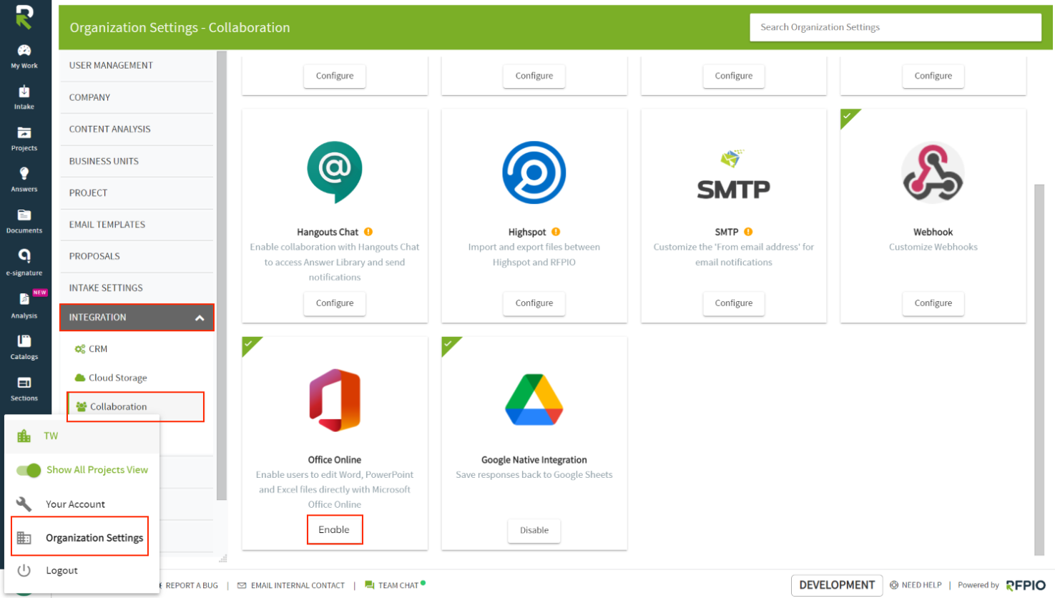
Task: Open Documents in the sidebar
Action: [24, 220]
